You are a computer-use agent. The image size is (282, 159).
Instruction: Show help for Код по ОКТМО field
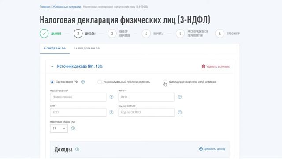point(180,112)
